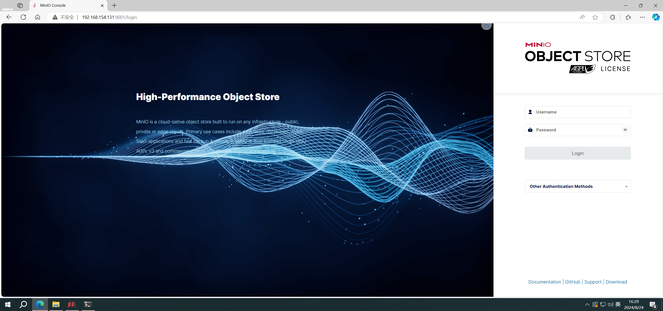Open File Explorer from the taskbar
Image resolution: width=663 pixels, height=311 pixels.
56,304
